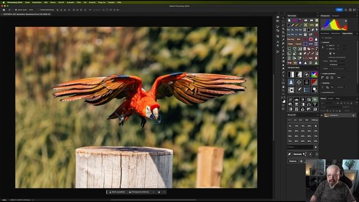Click the Generate button in TK Gen Fill

pos(300,154)
